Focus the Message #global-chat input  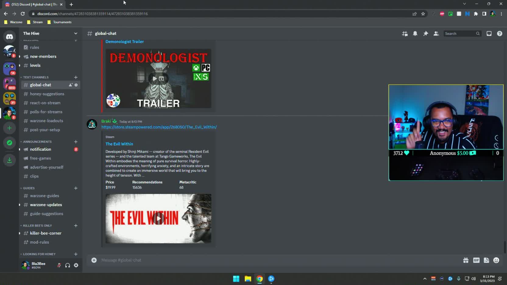tap(279, 260)
